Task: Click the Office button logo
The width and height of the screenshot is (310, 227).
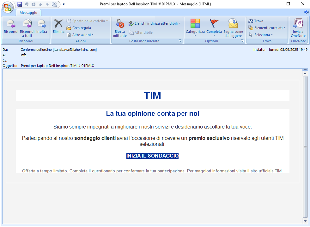Action: point(8,8)
